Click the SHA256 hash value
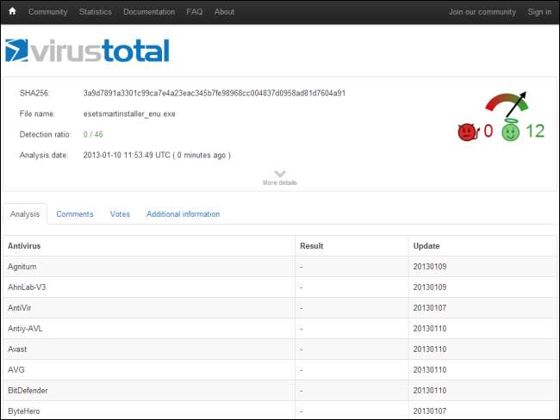This screenshot has width=560, height=420. [x=214, y=93]
